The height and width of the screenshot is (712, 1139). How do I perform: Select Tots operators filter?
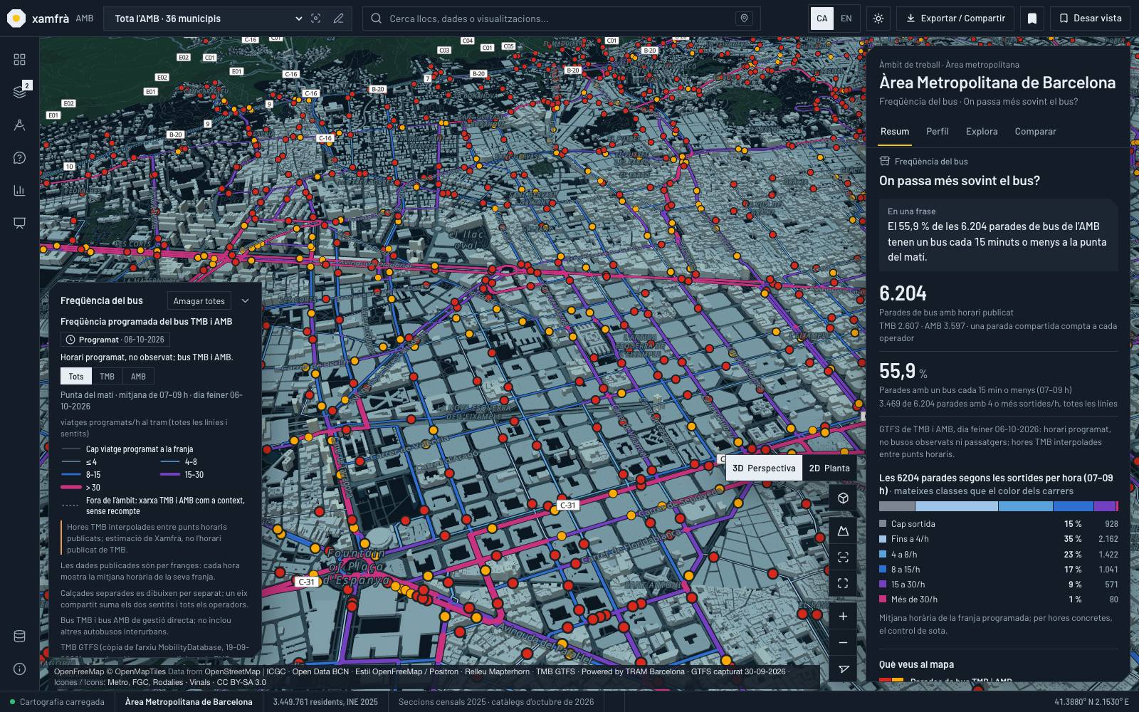[x=76, y=376]
